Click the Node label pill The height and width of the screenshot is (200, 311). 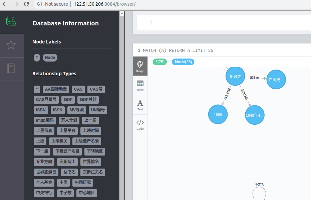50,58
